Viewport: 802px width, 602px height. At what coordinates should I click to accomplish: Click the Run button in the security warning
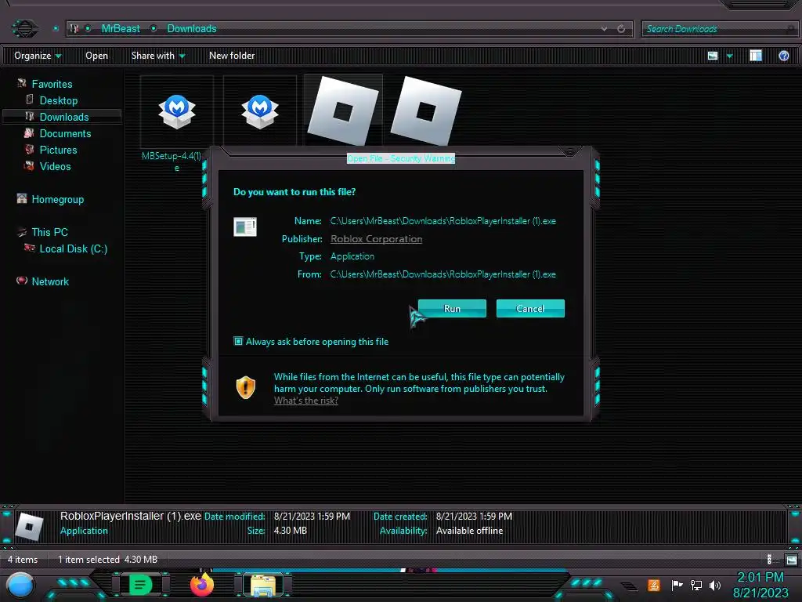452,309
